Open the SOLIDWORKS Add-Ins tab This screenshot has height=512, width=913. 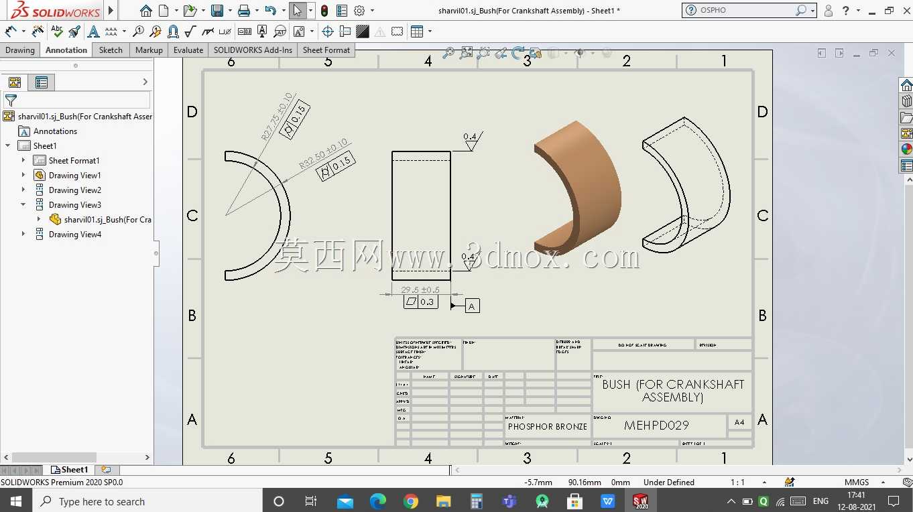pos(253,50)
